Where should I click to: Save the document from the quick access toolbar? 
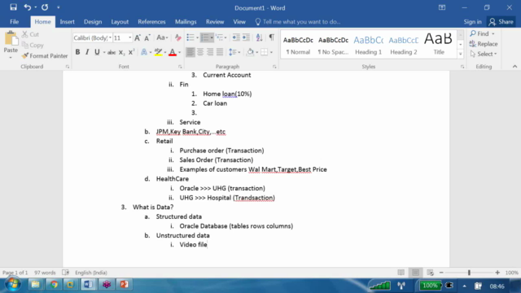[x=13, y=7]
